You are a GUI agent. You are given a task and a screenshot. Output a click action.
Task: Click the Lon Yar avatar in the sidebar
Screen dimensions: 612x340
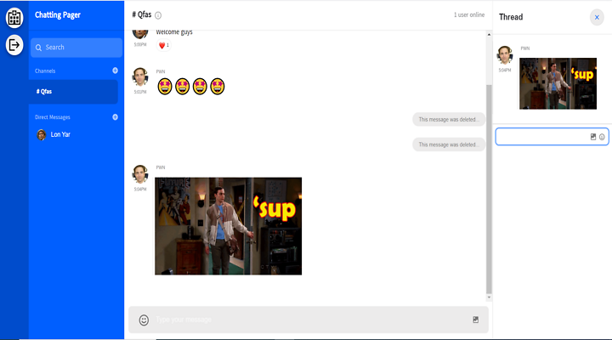pos(42,134)
